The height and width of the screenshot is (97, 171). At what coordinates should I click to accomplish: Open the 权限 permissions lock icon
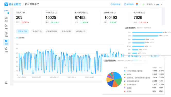click(x=6, y=50)
